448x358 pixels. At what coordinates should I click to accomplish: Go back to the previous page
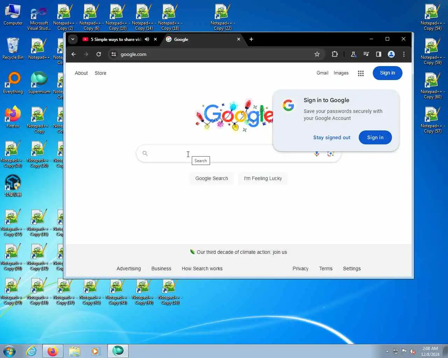pyautogui.click(x=73, y=54)
